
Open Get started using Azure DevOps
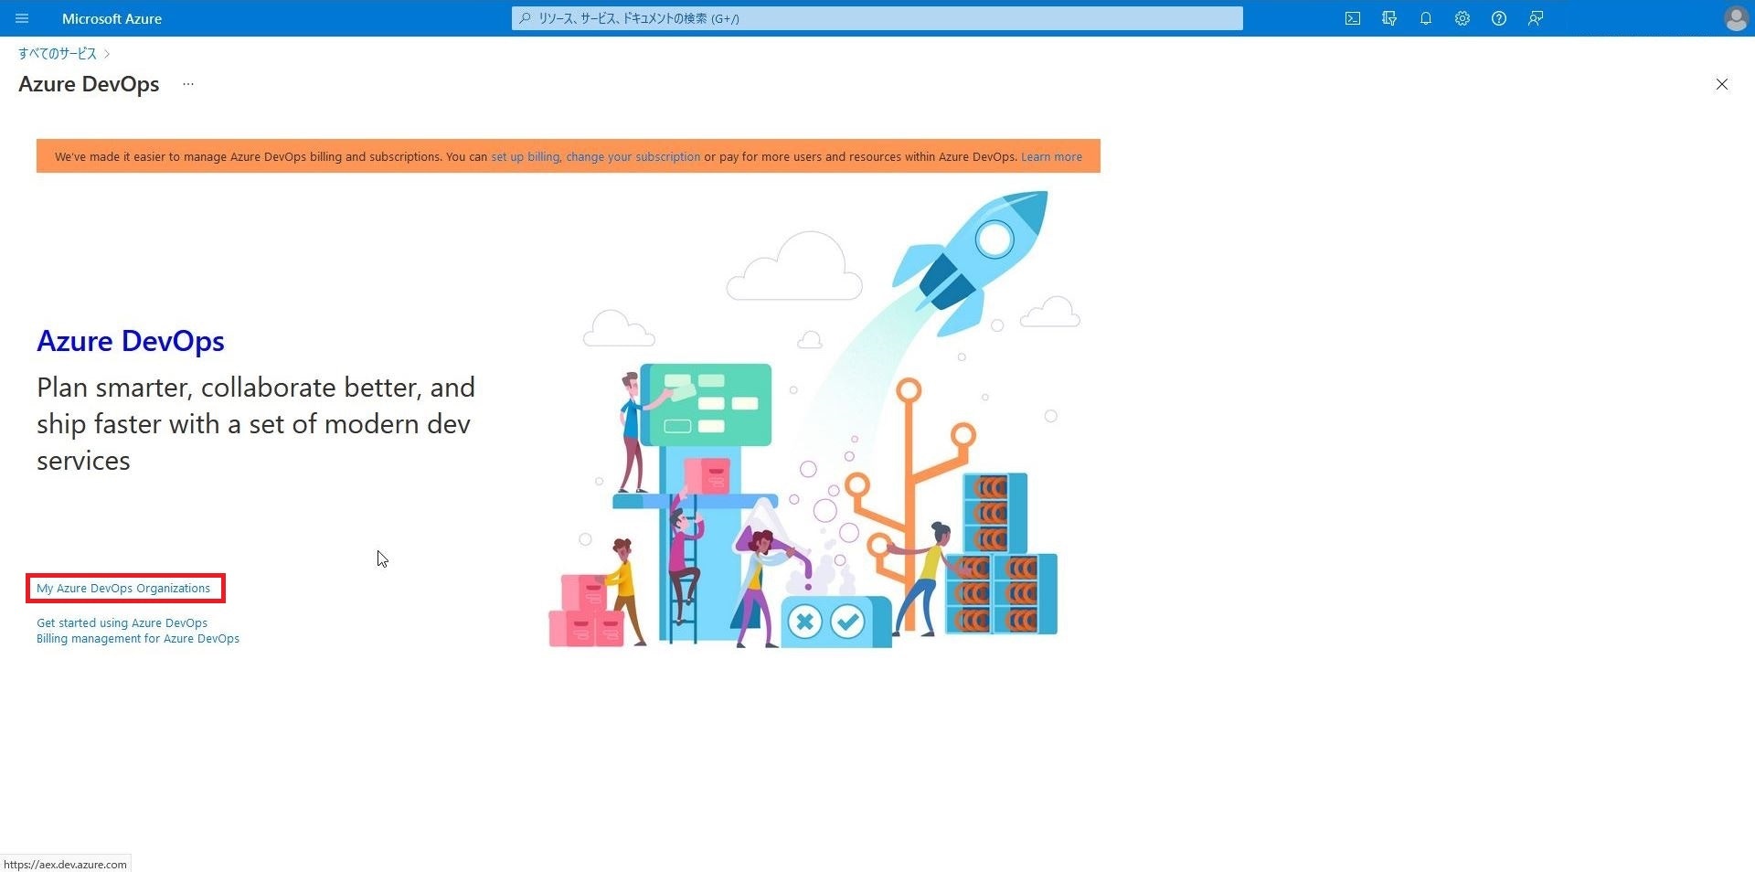coord(122,622)
